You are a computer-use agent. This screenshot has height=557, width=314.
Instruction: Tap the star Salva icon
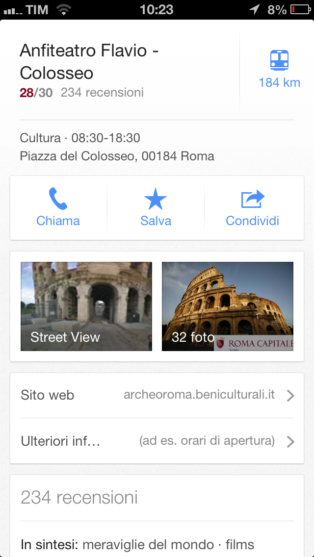click(x=156, y=200)
